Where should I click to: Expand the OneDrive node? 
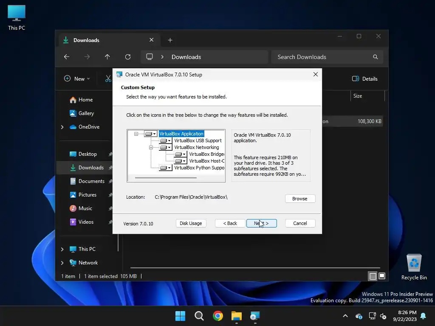click(62, 127)
